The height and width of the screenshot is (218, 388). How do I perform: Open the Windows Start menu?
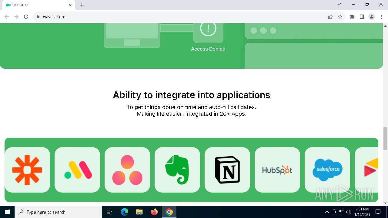(7, 212)
